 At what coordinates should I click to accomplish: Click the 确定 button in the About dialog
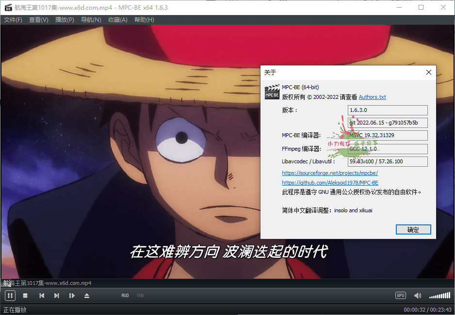(x=413, y=229)
